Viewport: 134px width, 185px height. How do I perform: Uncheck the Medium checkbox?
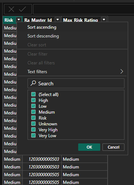33,112
